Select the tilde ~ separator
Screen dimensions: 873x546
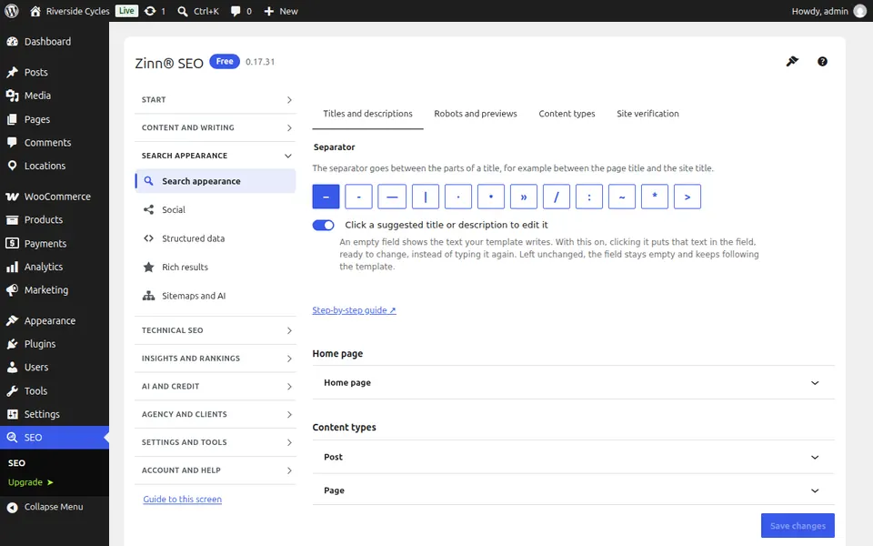[622, 197]
